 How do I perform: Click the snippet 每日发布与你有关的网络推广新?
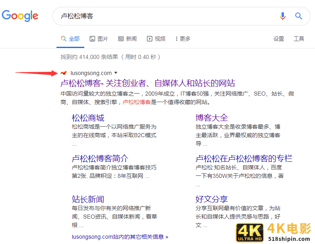click(x=115, y=217)
